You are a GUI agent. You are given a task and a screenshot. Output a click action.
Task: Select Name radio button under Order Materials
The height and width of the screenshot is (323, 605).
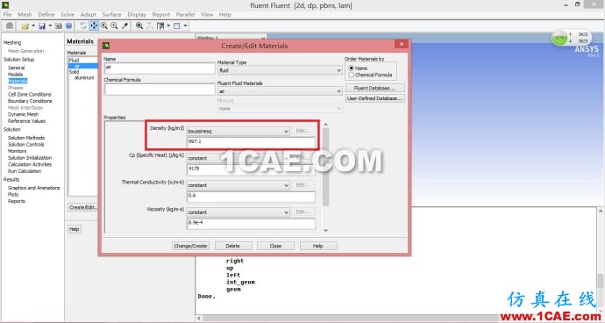tap(351, 68)
